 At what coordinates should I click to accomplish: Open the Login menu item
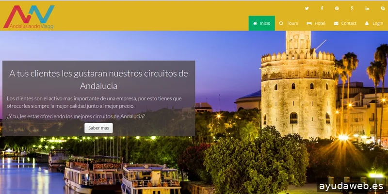pos(374,23)
